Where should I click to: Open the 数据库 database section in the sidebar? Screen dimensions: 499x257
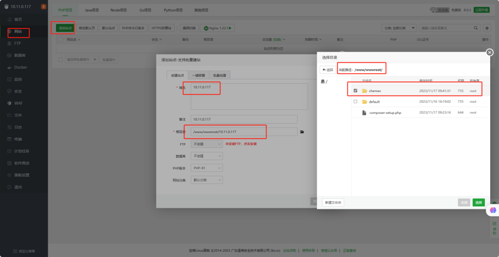coord(19,55)
